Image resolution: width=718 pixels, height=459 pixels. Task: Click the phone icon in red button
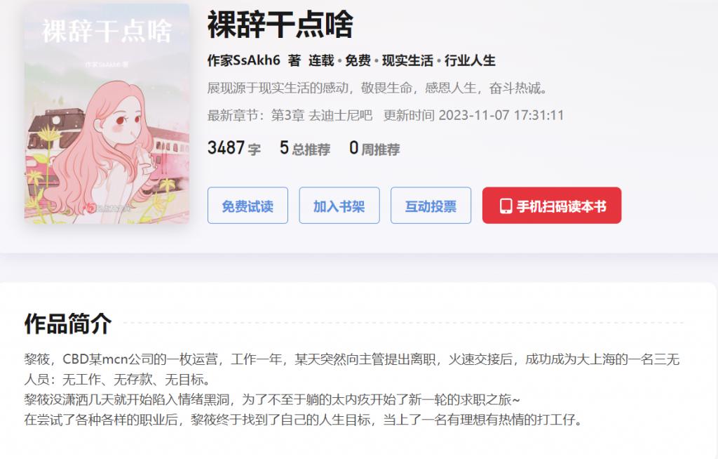506,206
